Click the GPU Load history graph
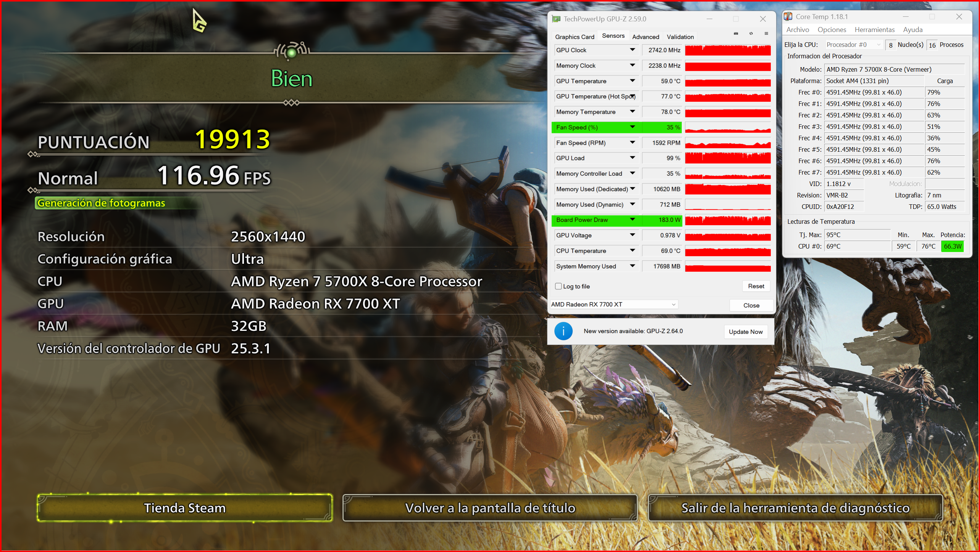The image size is (980, 552). click(x=728, y=158)
